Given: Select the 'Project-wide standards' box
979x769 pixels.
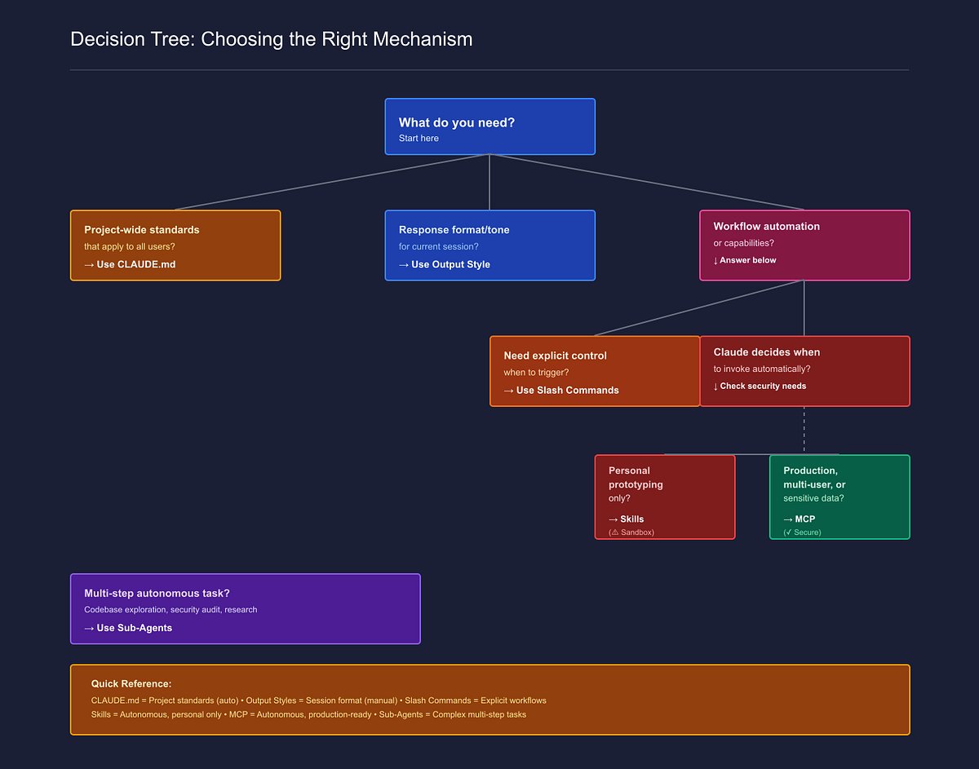Looking at the screenshot, I should point(175,245).
